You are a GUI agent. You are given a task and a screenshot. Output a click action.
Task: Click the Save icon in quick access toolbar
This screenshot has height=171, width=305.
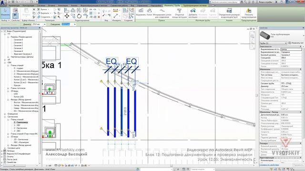(13, 2)
